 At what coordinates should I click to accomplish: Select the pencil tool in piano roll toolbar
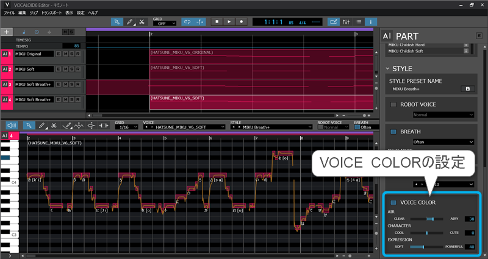41,126
